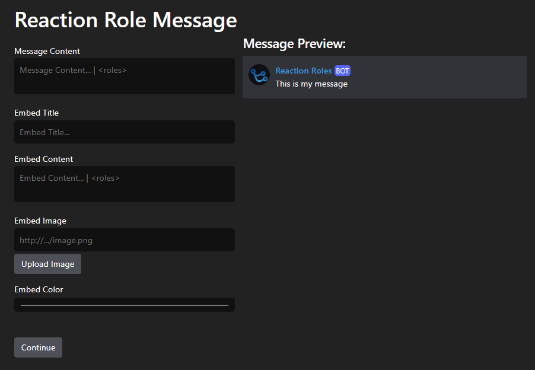This screenshot has height=370, width=535.
Task: Click the Reaction Role Message page heading
Action: 125,20
